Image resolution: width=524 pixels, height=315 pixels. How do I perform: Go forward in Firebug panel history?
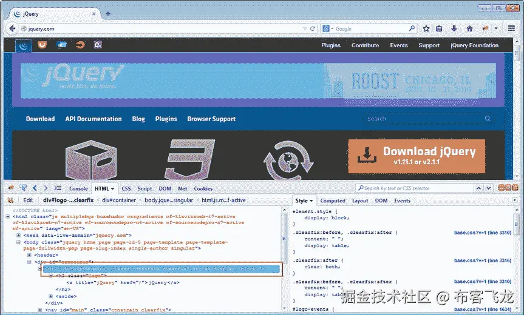[x=46, y=188]
